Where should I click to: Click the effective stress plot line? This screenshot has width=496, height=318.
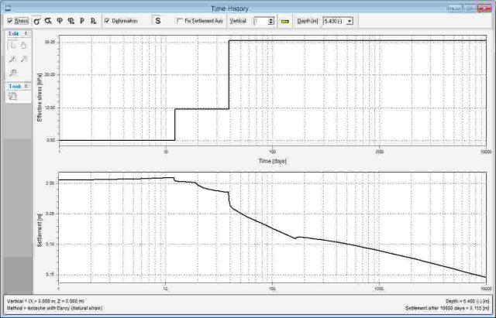[x=201, y=108]
